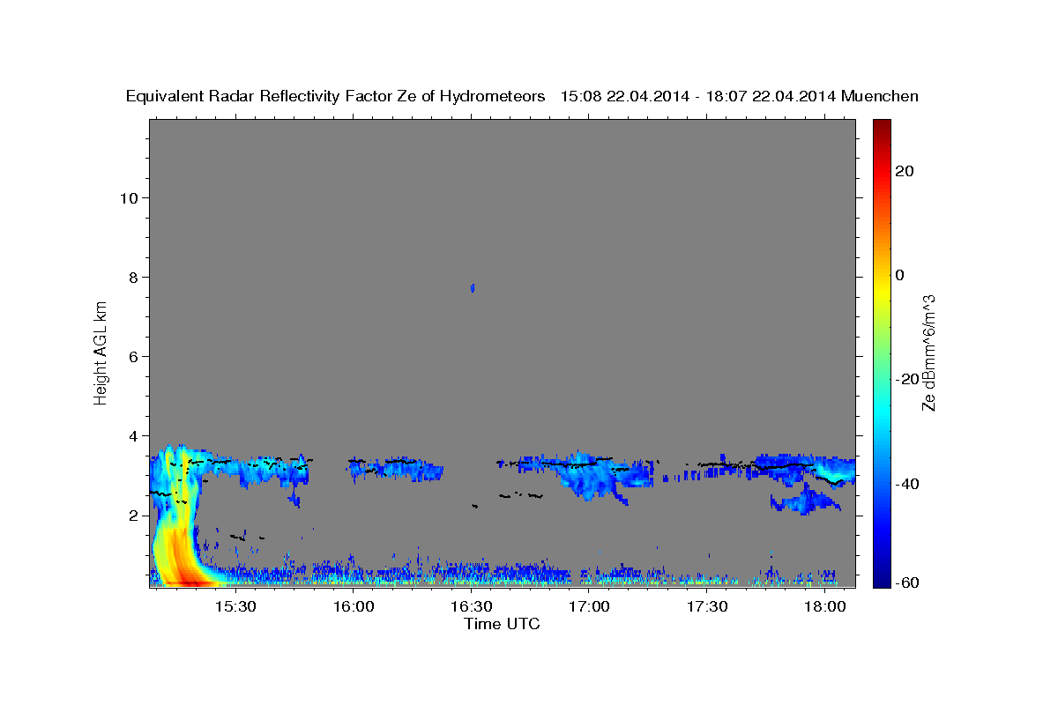The height and width of the screenshot is (705, 1058).
Task: Click the height tick label 2
Action: [x=134, y=515]
